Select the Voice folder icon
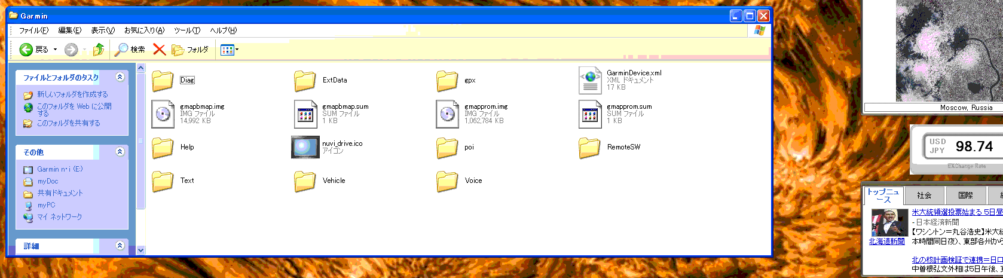1003x278 pixels. click(x=447, y=181)
